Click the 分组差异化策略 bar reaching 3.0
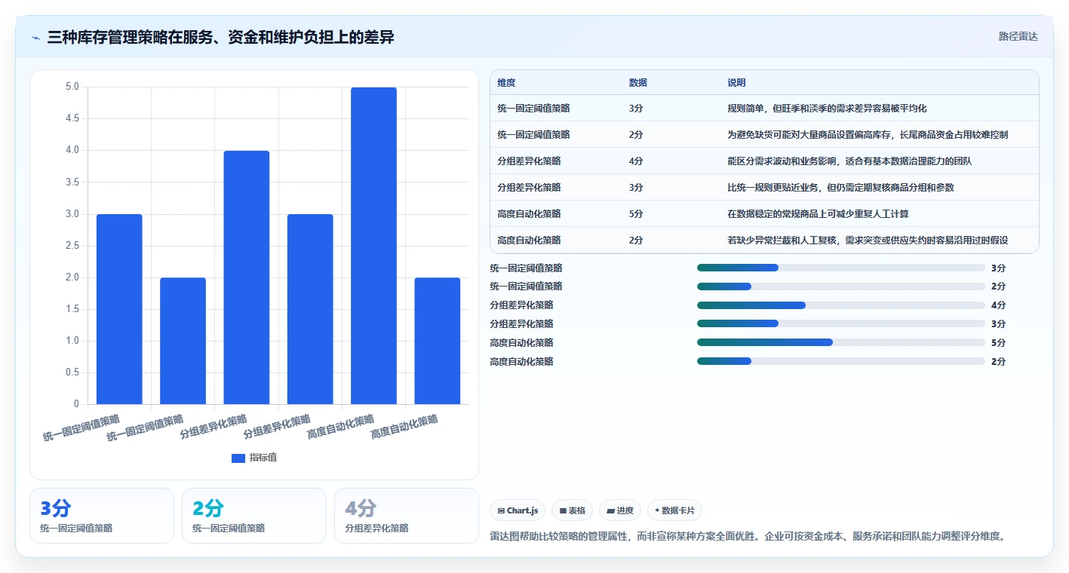Viewport: 1069px width, 573px height. 310,309
